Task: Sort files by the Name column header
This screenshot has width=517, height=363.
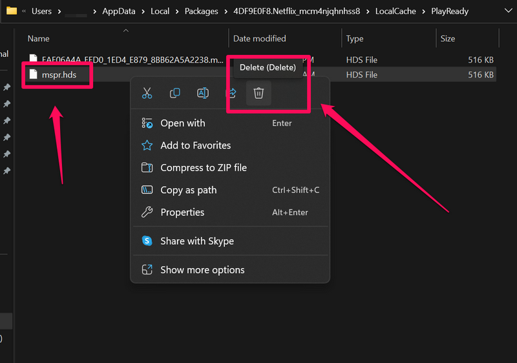Action: 39,39
